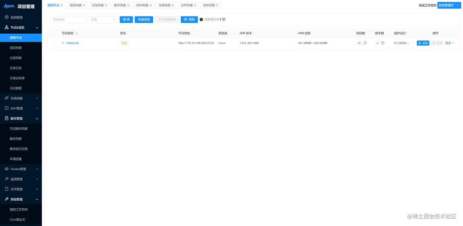Open the 文件管理 section icon

tap(7, 189)
